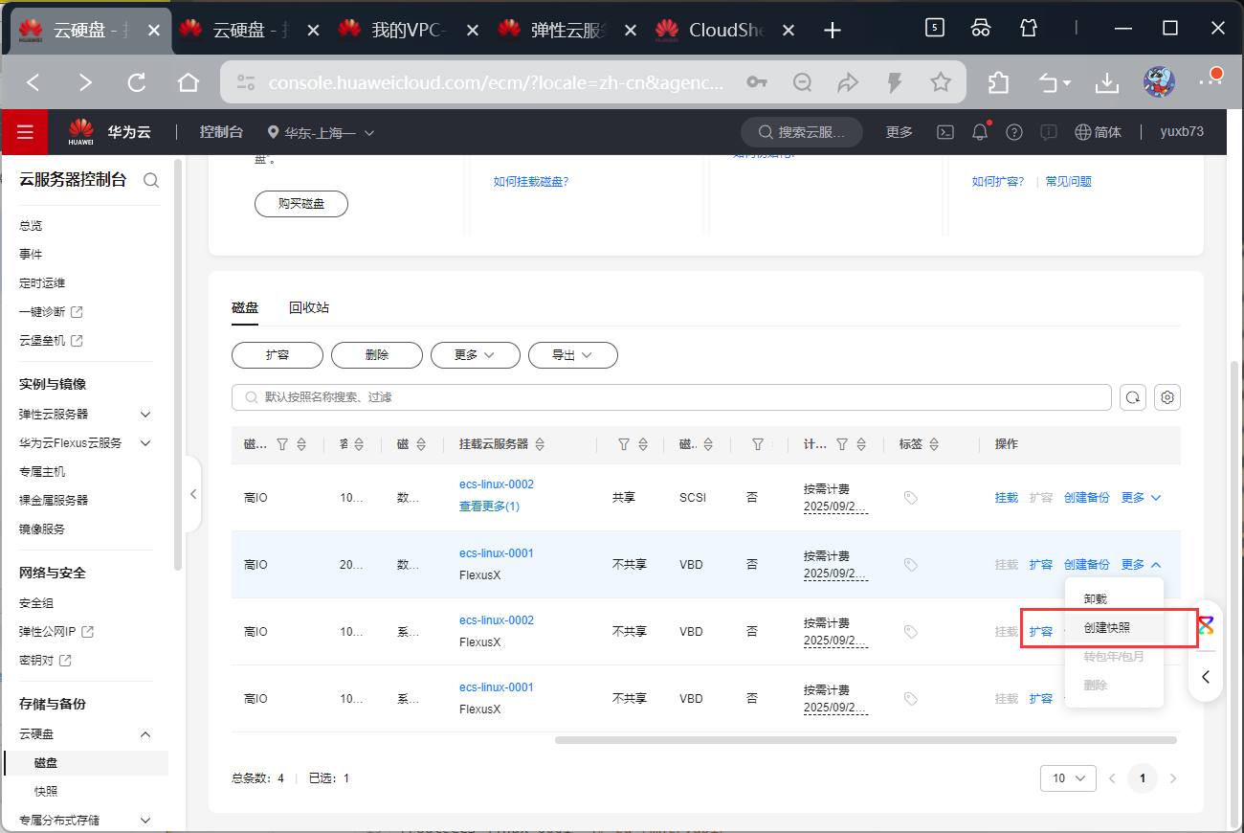Open the 常见问题 link
Screen dimensions: 1244x833
1069,182
